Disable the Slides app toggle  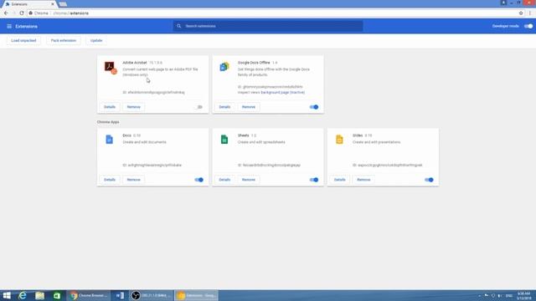click(429, 180)
